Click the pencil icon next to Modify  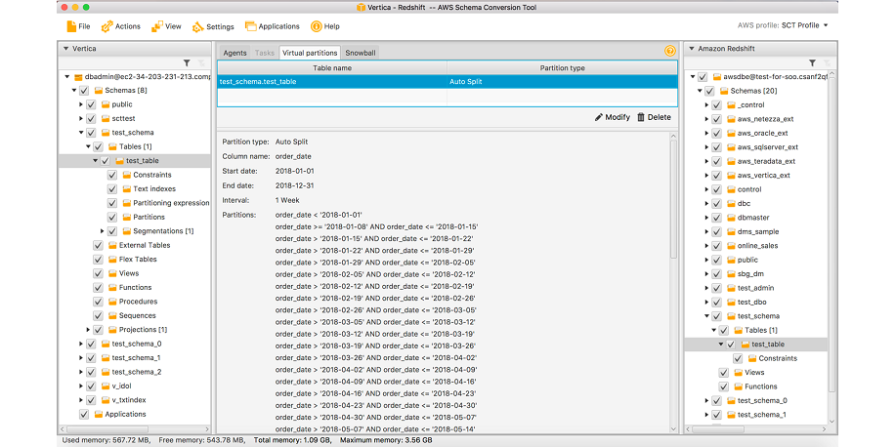click(x=599, y=117)
